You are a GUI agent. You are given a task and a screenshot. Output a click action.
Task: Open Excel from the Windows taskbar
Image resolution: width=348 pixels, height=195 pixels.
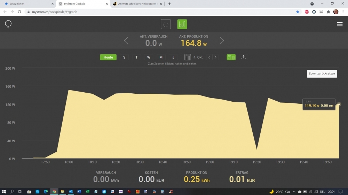pyautogui.click(x=88, y=192)
